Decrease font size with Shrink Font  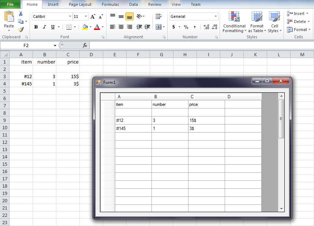coord(101,16)
